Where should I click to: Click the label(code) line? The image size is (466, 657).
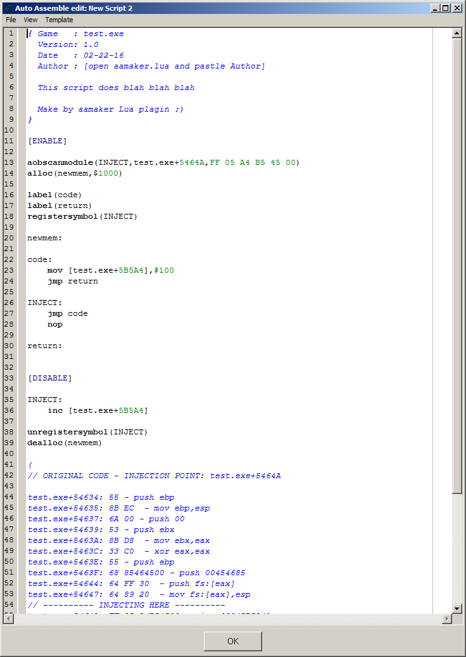coord(54,195)
